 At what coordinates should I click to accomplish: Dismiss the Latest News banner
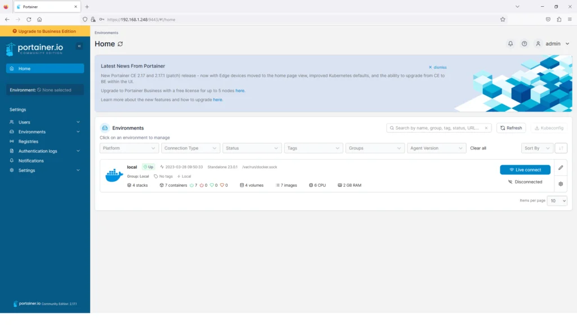click(437, 67)
